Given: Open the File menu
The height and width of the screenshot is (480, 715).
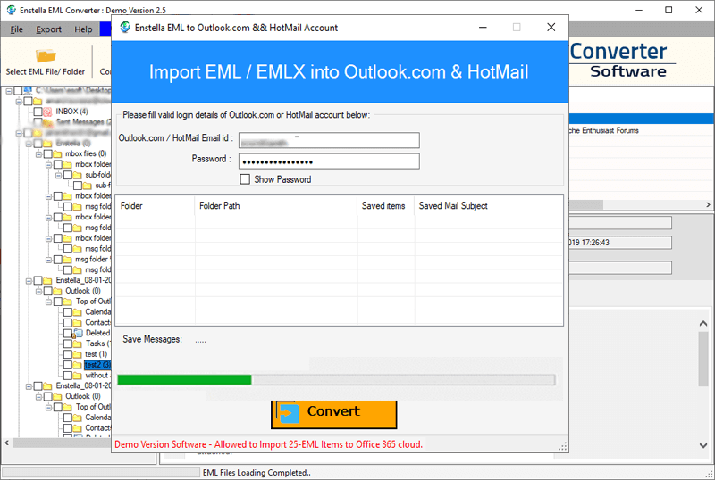Looking at the screenshot, I should (16, 29).
